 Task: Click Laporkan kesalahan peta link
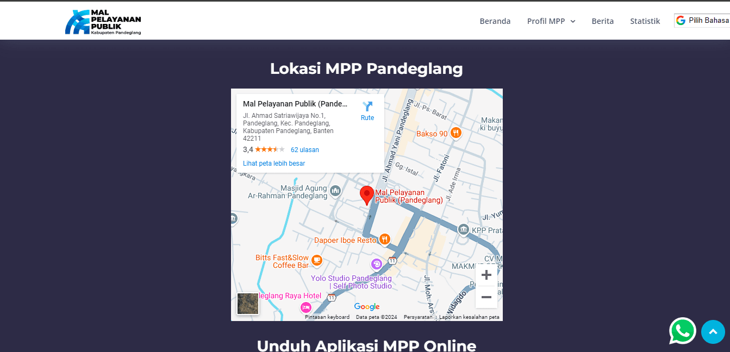point(469,317)
